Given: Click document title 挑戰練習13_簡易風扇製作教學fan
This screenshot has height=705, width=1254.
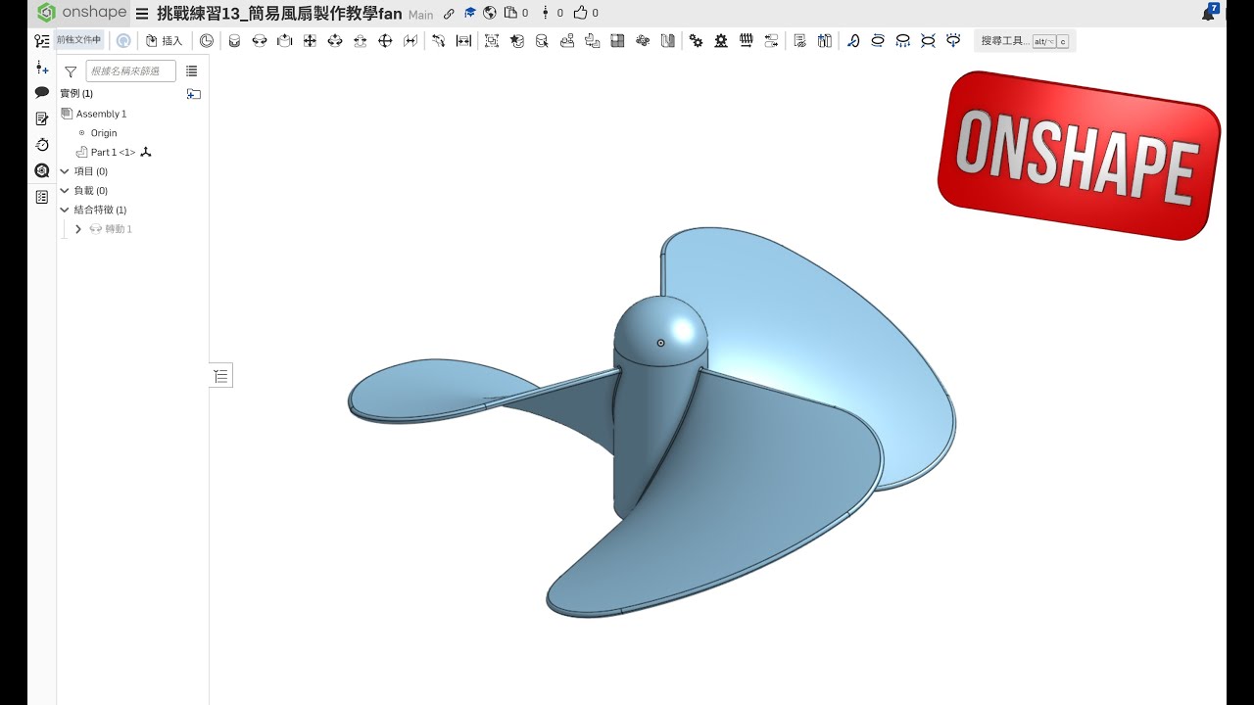Looking at the screenshot, I should point(280,13).
